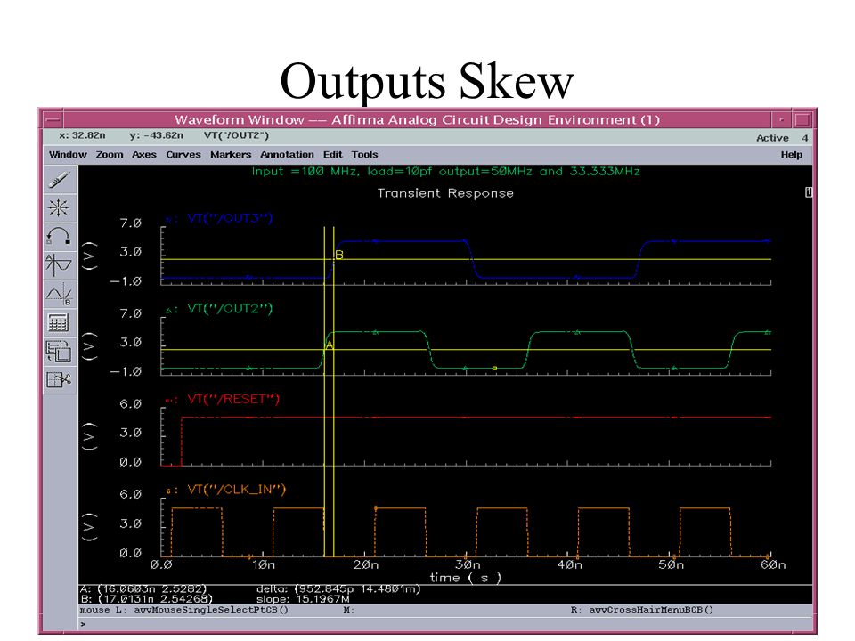Click the "Transient Response" plot title
Image resolution: width=855 pixels, height=641 pixels.
pos(445,193)
